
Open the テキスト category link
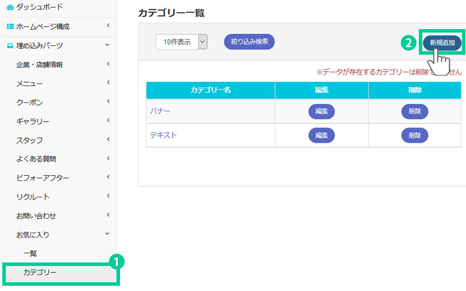coord(164,135)
